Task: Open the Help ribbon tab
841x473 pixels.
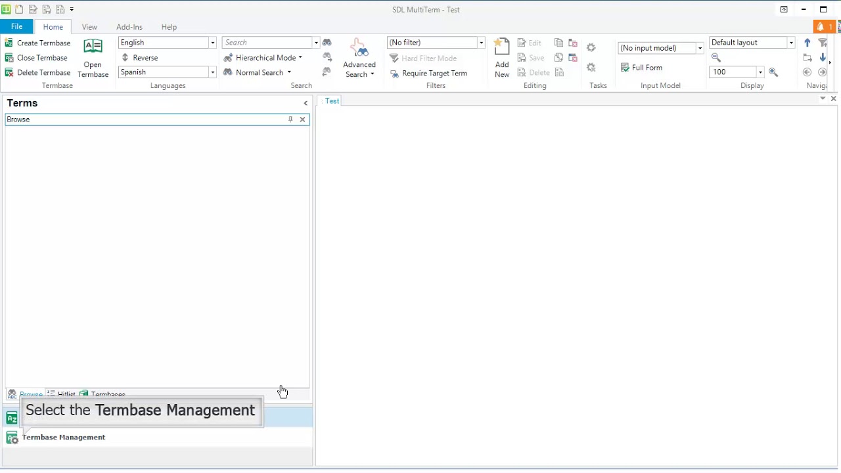Action: coord(169,27)
